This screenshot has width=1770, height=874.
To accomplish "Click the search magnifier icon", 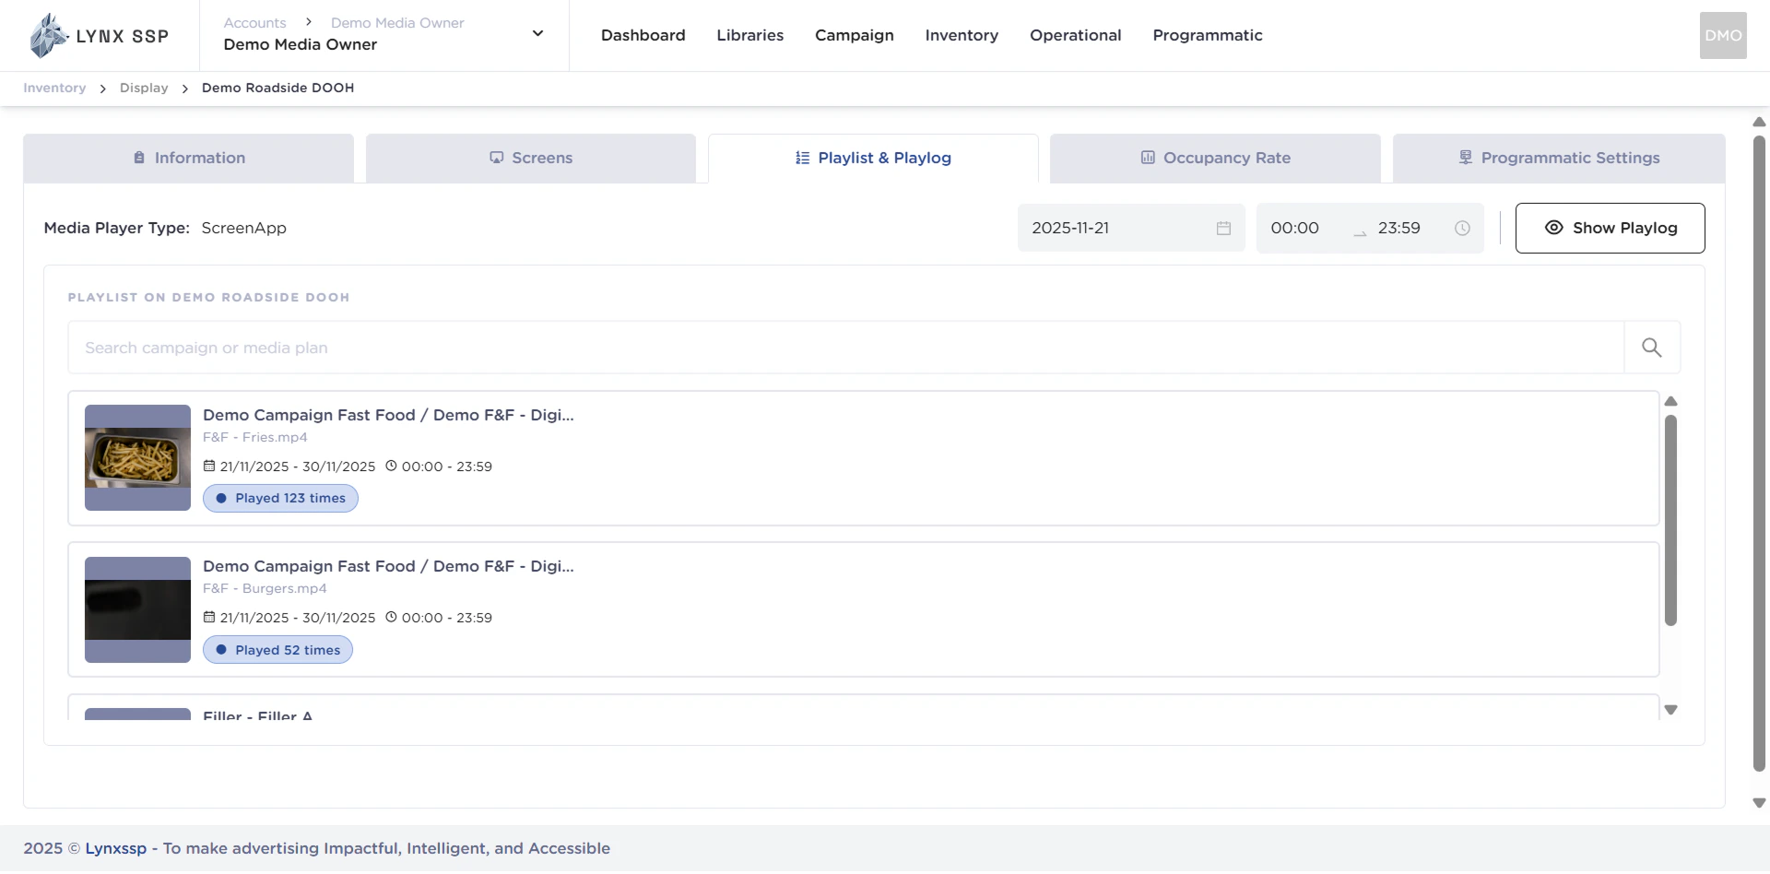I will pos(1651,347).
